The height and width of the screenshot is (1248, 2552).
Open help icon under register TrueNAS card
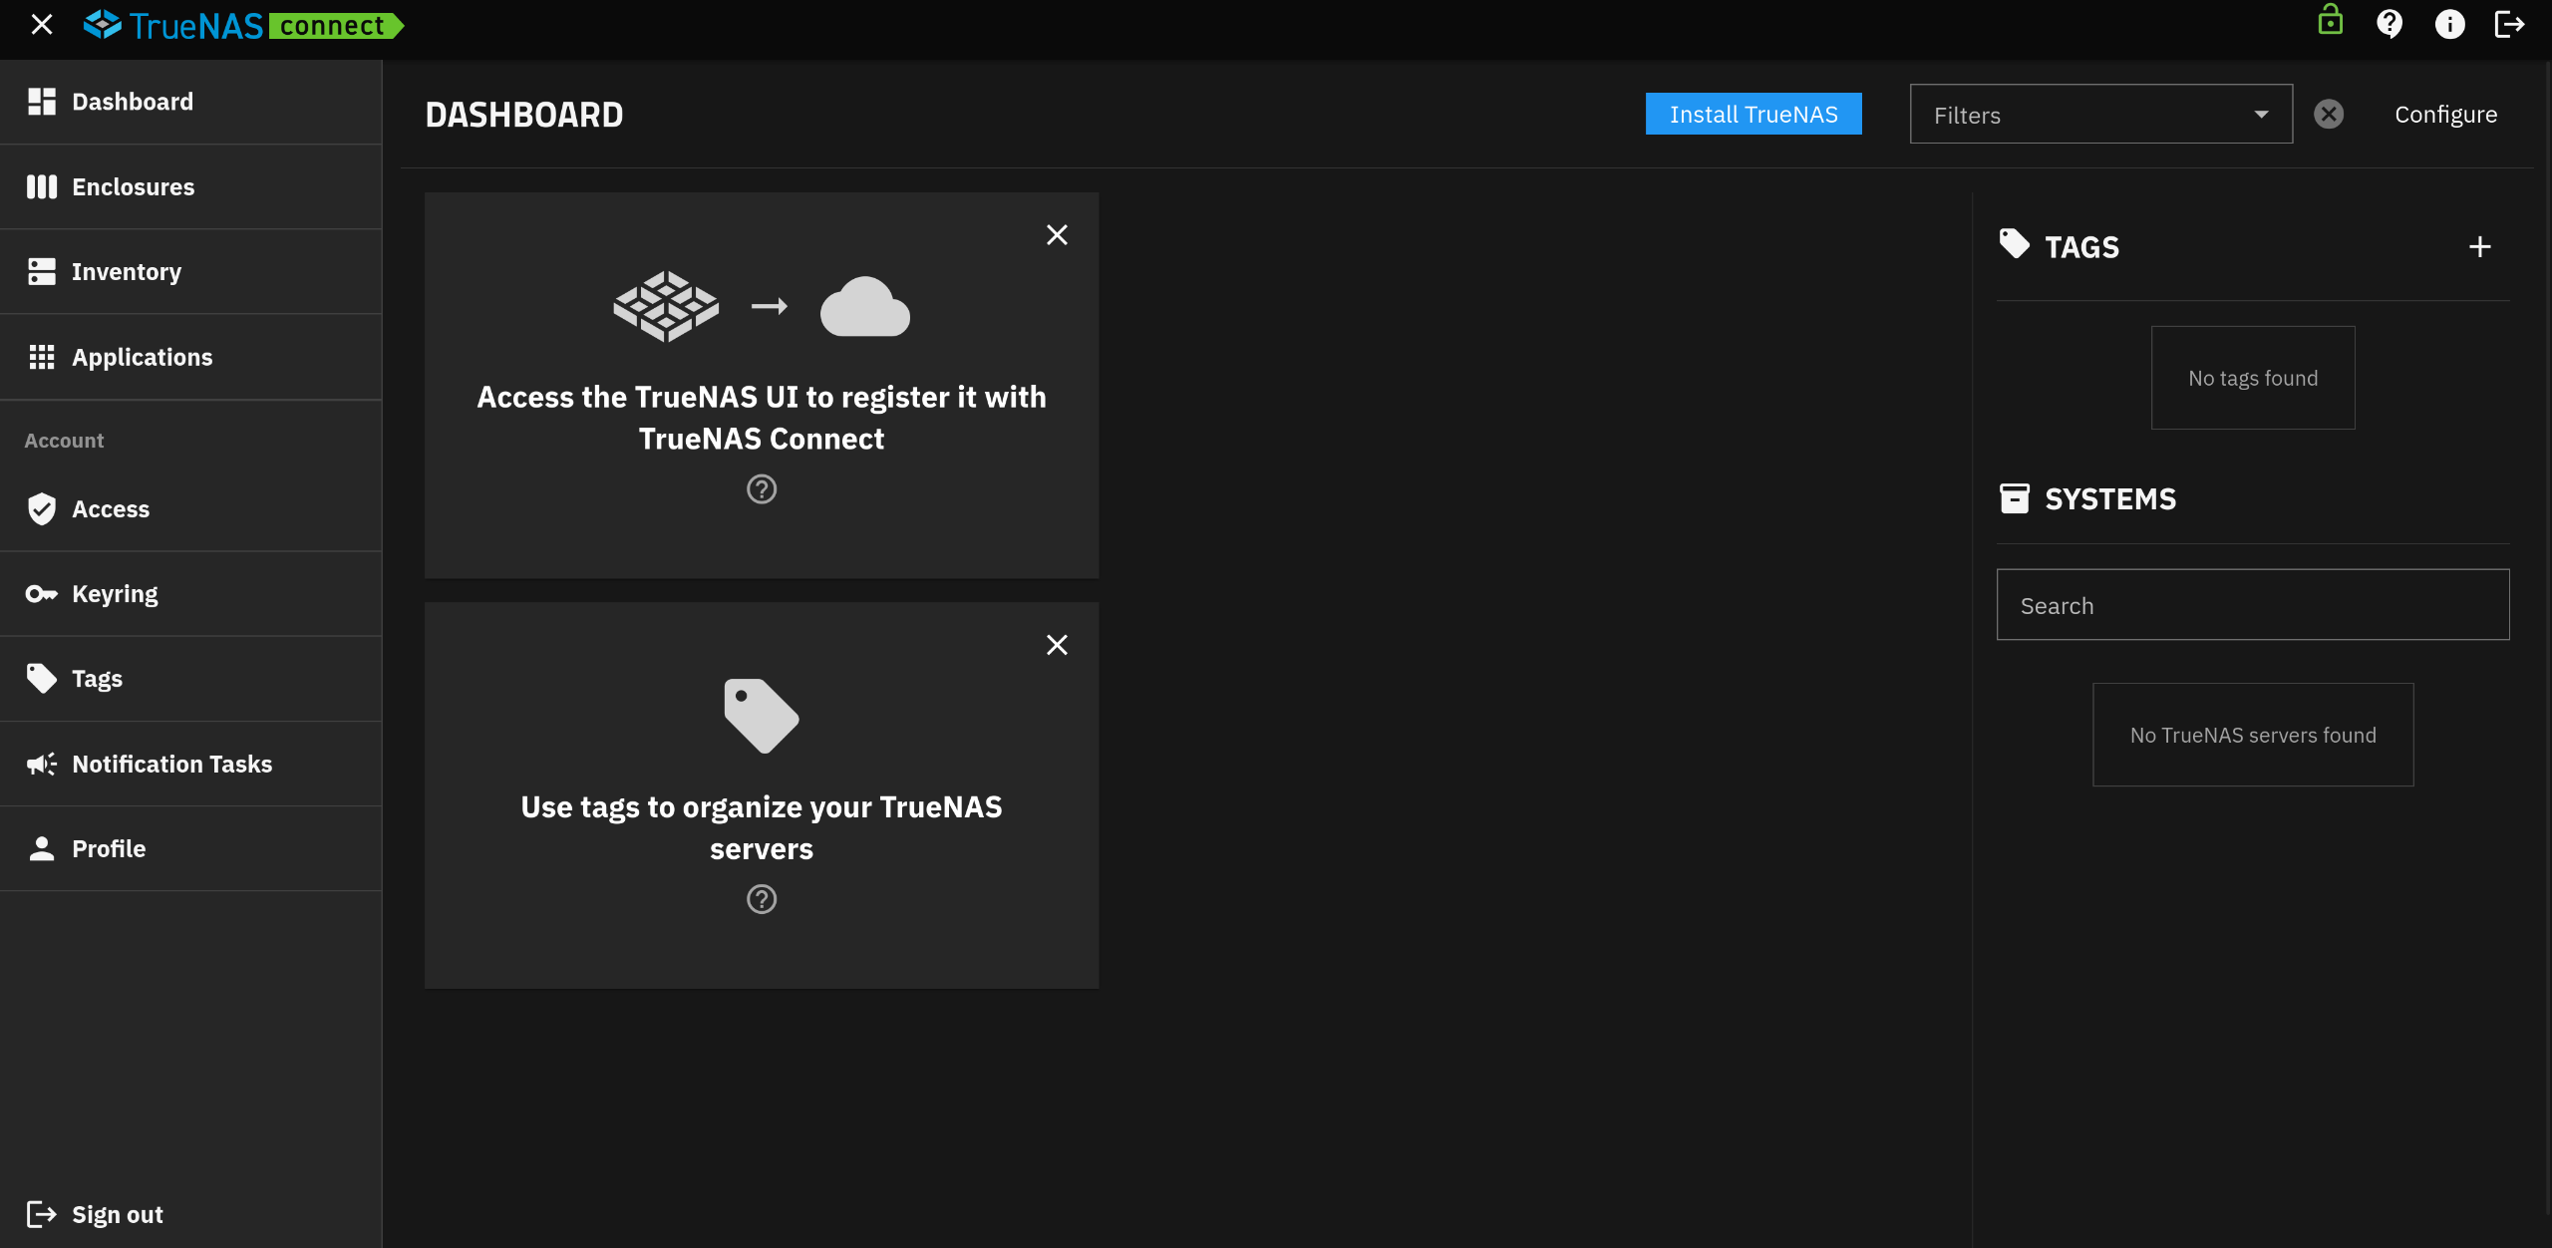pos(762,489)
